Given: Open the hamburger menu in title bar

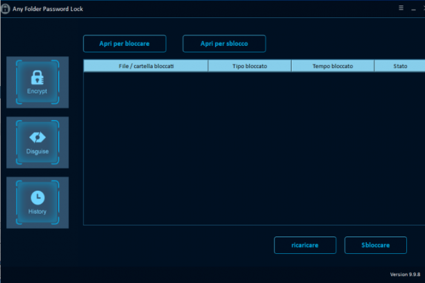Looking at the screenshot, I should [x=401, y=8].
